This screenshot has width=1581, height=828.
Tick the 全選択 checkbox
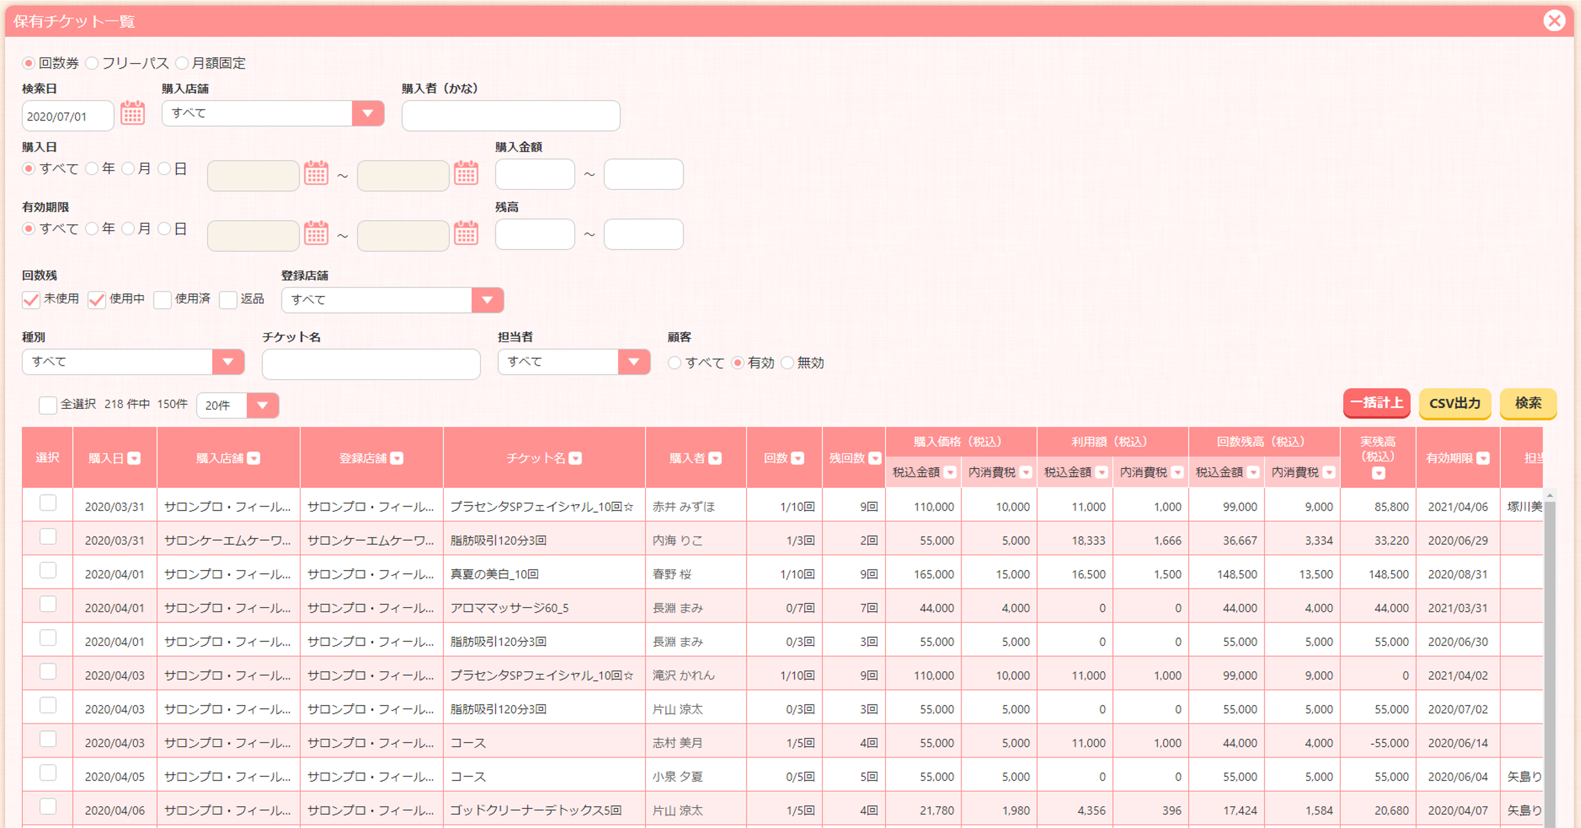point(47,405)
